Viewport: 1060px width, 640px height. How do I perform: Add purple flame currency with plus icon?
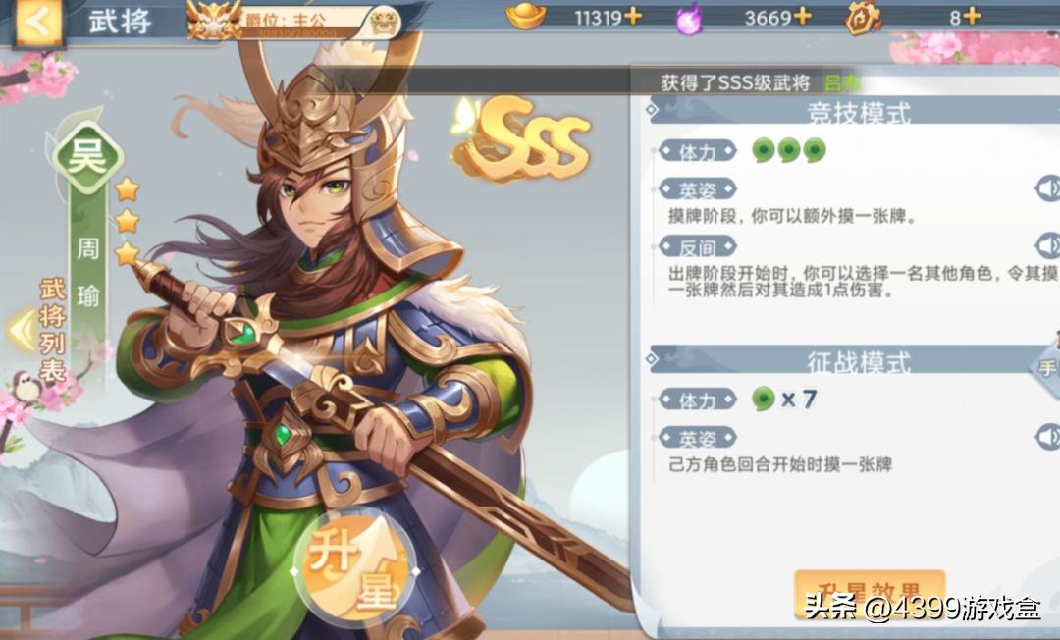[x=803, y=17]
